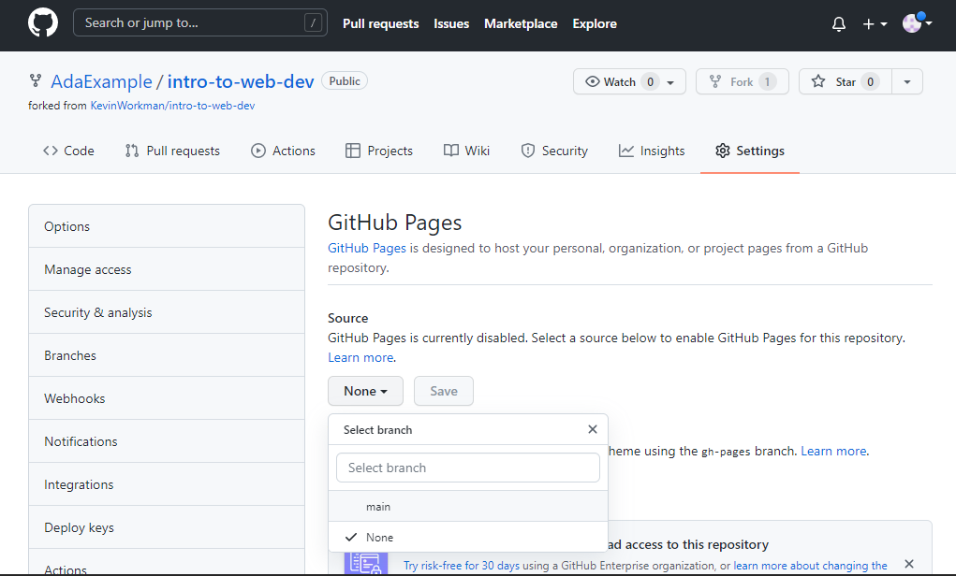This screenshot has width=956, height=576.
Task: Open Deploy keys settings
Action: [x=167, y=528]
